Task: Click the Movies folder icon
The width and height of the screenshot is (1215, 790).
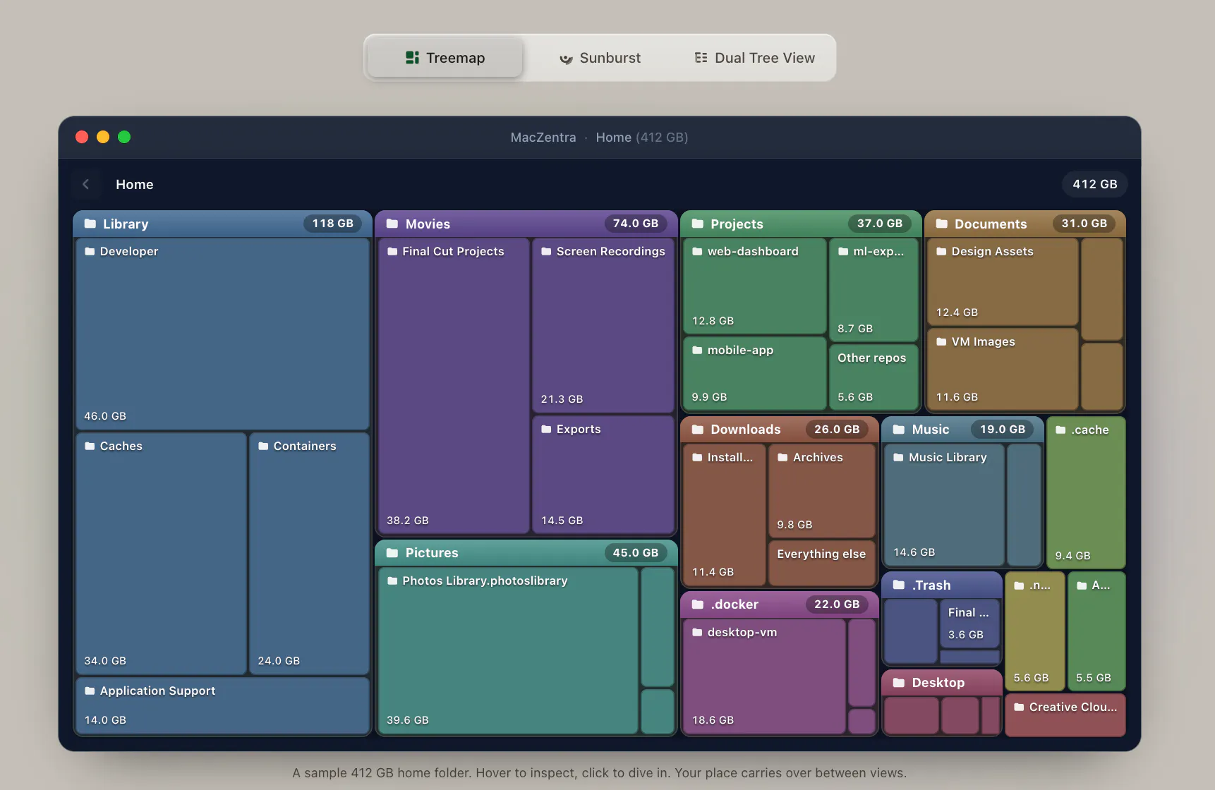Action: point(392,224)
